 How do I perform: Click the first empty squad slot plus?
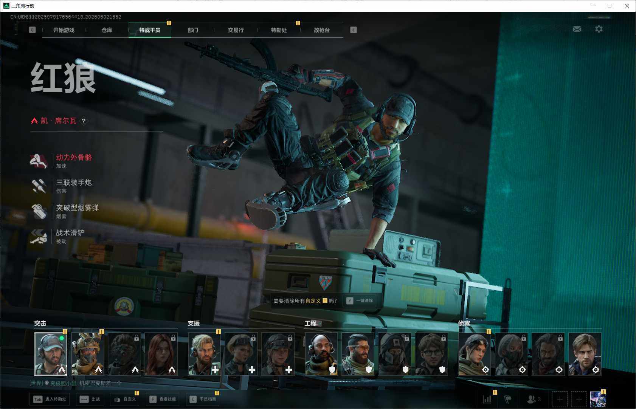tap(560, 399)
